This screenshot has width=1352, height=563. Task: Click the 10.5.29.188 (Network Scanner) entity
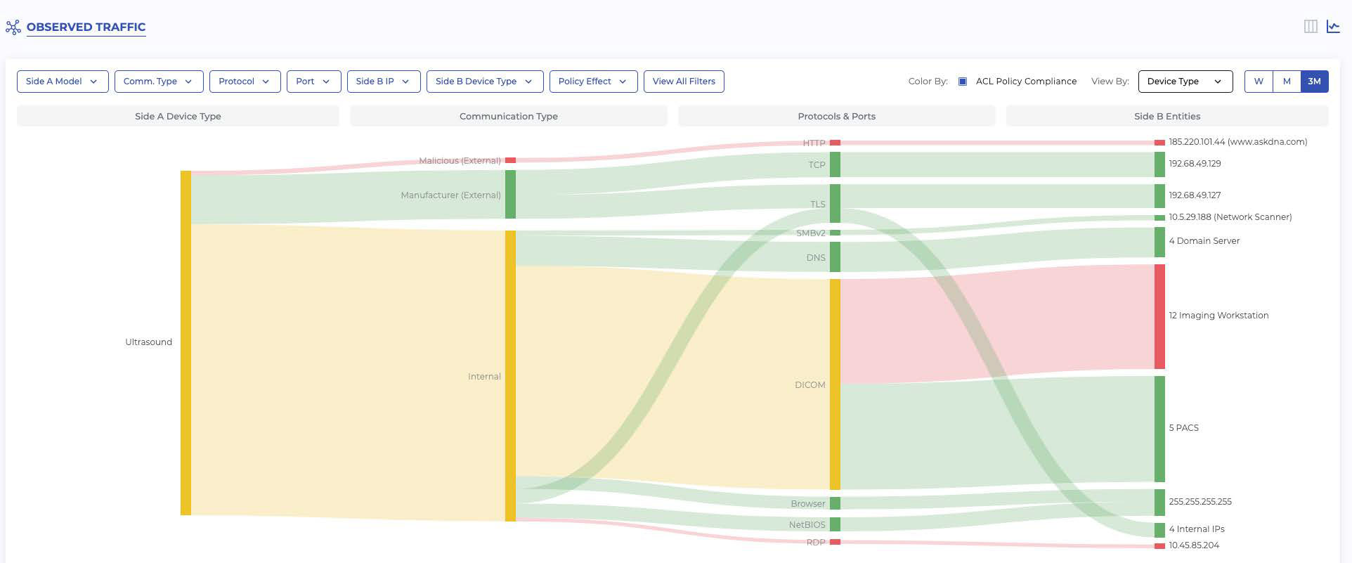pyautogui.click(x=1230, y=217)
